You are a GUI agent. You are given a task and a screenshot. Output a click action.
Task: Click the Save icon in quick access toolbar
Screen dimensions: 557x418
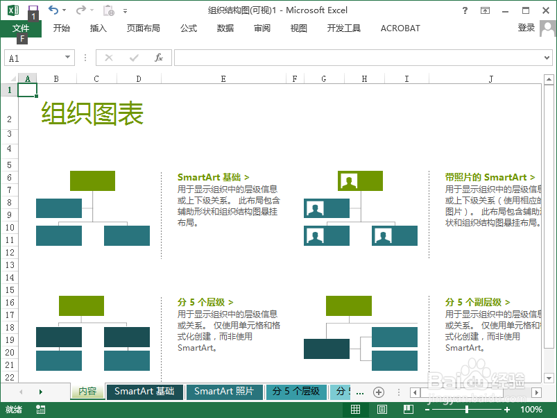click(33, 10)
